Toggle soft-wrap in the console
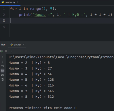Image resolution: width=114 pixels, height=111 pixels. point(2,66)
